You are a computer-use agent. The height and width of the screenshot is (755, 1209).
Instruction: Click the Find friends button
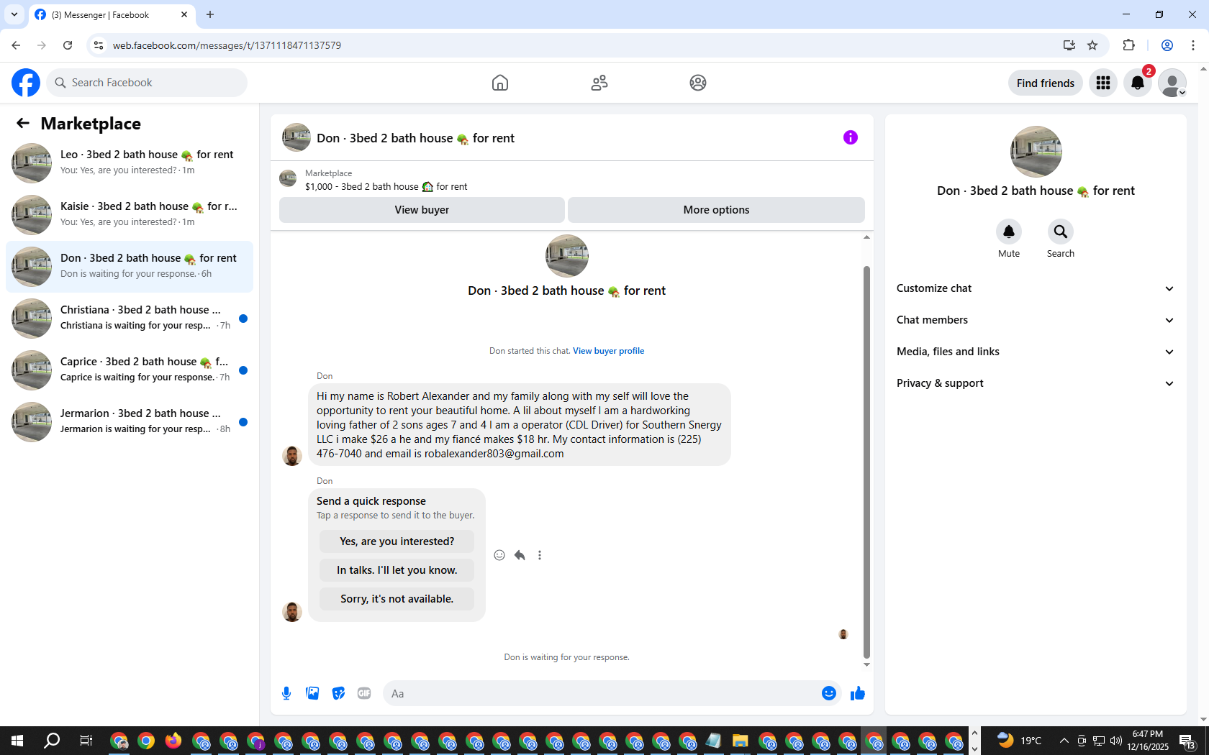point(1046,83)
